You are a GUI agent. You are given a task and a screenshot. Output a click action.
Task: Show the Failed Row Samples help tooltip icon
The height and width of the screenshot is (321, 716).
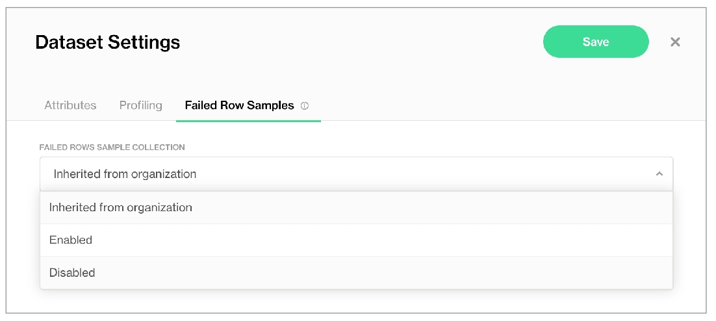(x=305, y=105)
